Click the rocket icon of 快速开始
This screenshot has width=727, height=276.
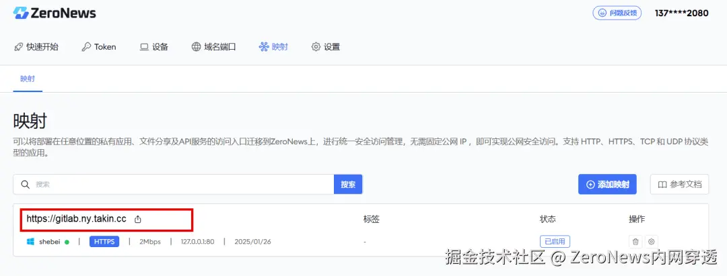[x=18, y=47]
